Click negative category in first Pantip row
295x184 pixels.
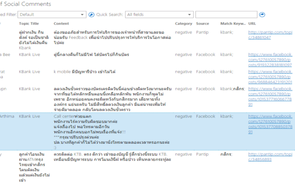(183, 32)
